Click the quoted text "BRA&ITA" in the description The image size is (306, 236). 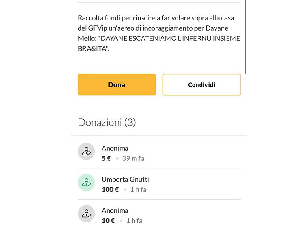(x=93, y=48)
